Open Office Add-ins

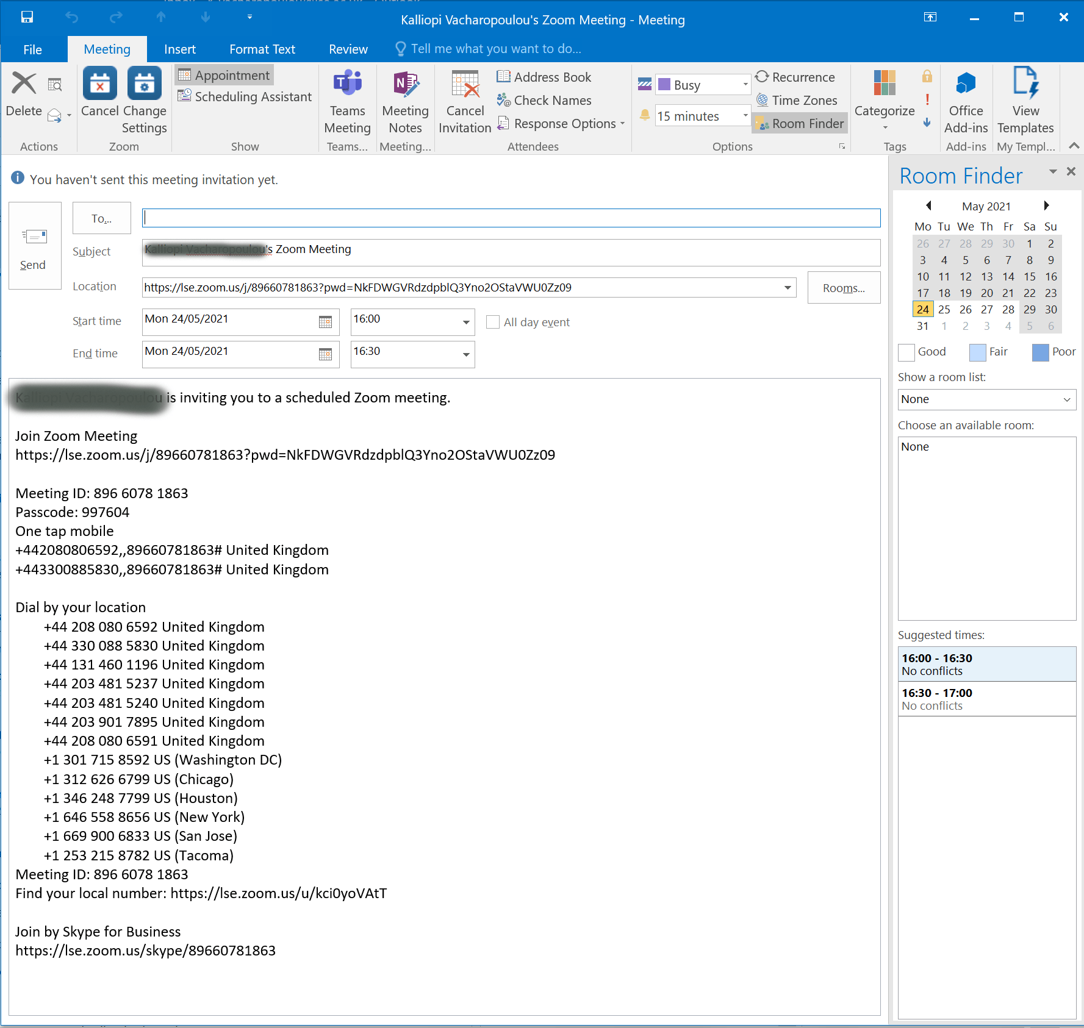tap(966, 101)
